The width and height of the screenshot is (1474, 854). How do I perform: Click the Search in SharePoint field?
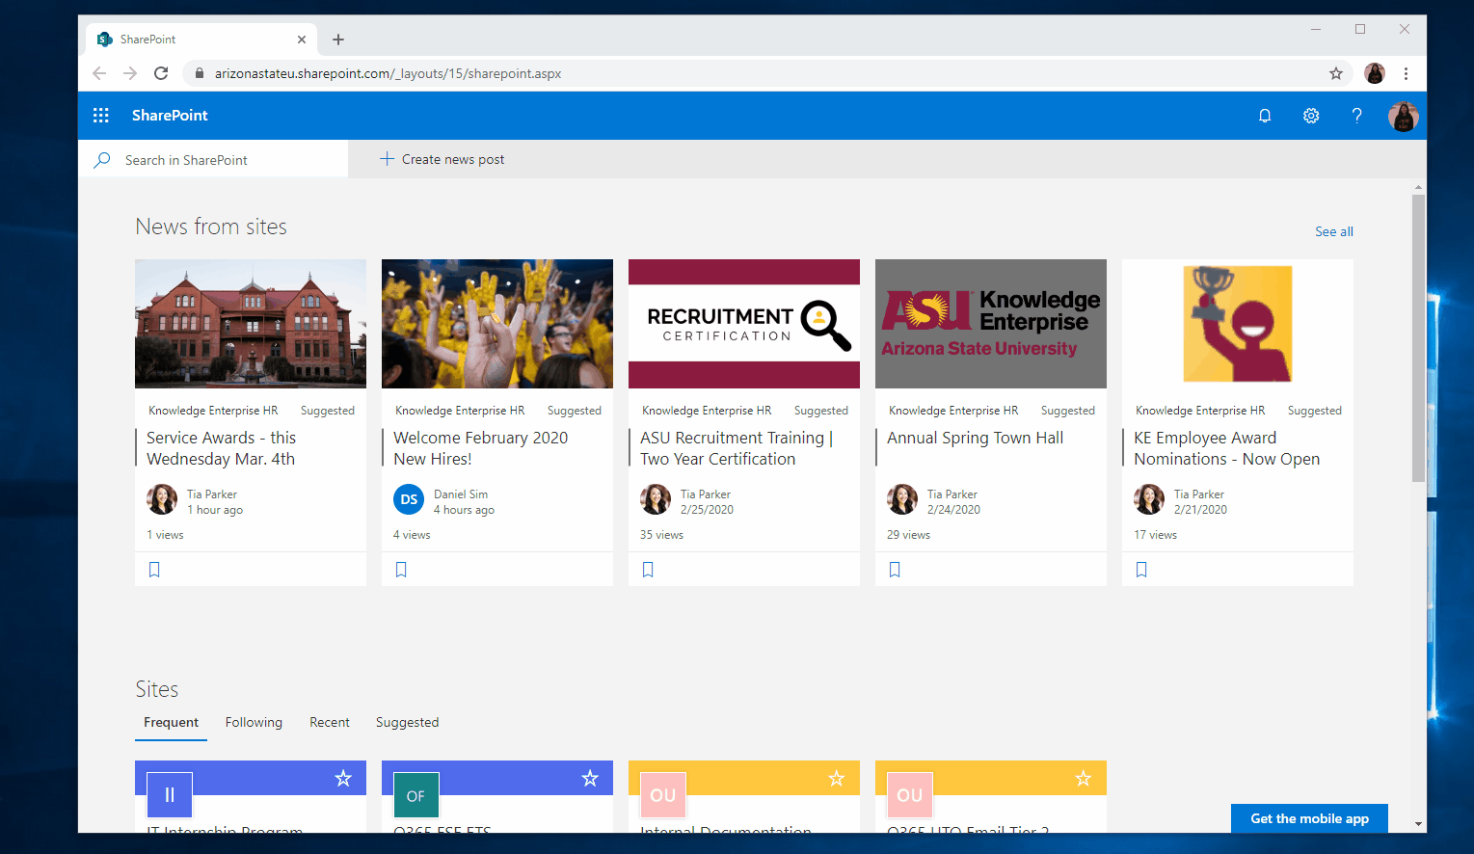(222, 160)
